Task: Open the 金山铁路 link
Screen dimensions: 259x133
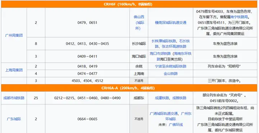Action: click(171, 74)
